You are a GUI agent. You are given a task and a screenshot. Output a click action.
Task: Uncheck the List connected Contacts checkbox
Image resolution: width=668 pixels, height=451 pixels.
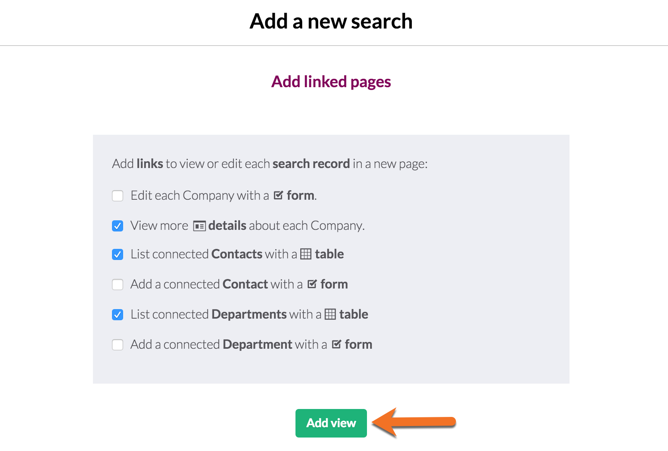[x=118, y=254]
